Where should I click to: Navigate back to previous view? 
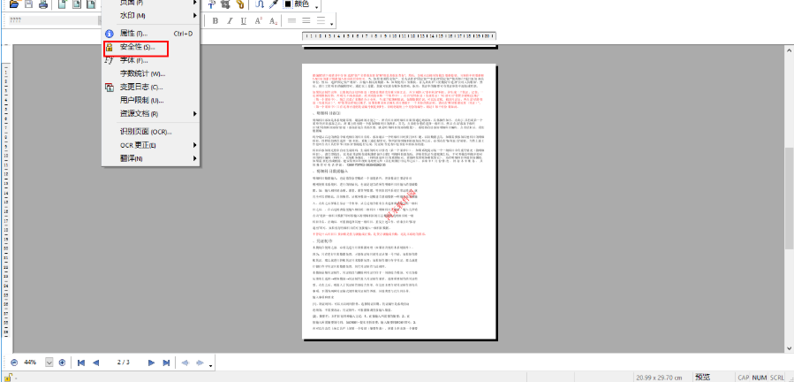(x=185, y=363)
